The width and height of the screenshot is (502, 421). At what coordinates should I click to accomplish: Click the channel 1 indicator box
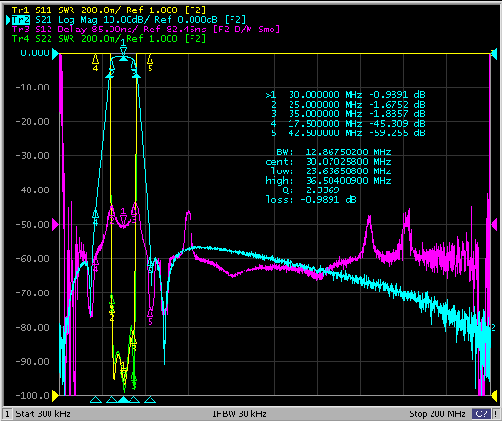(x=8, y=413)
